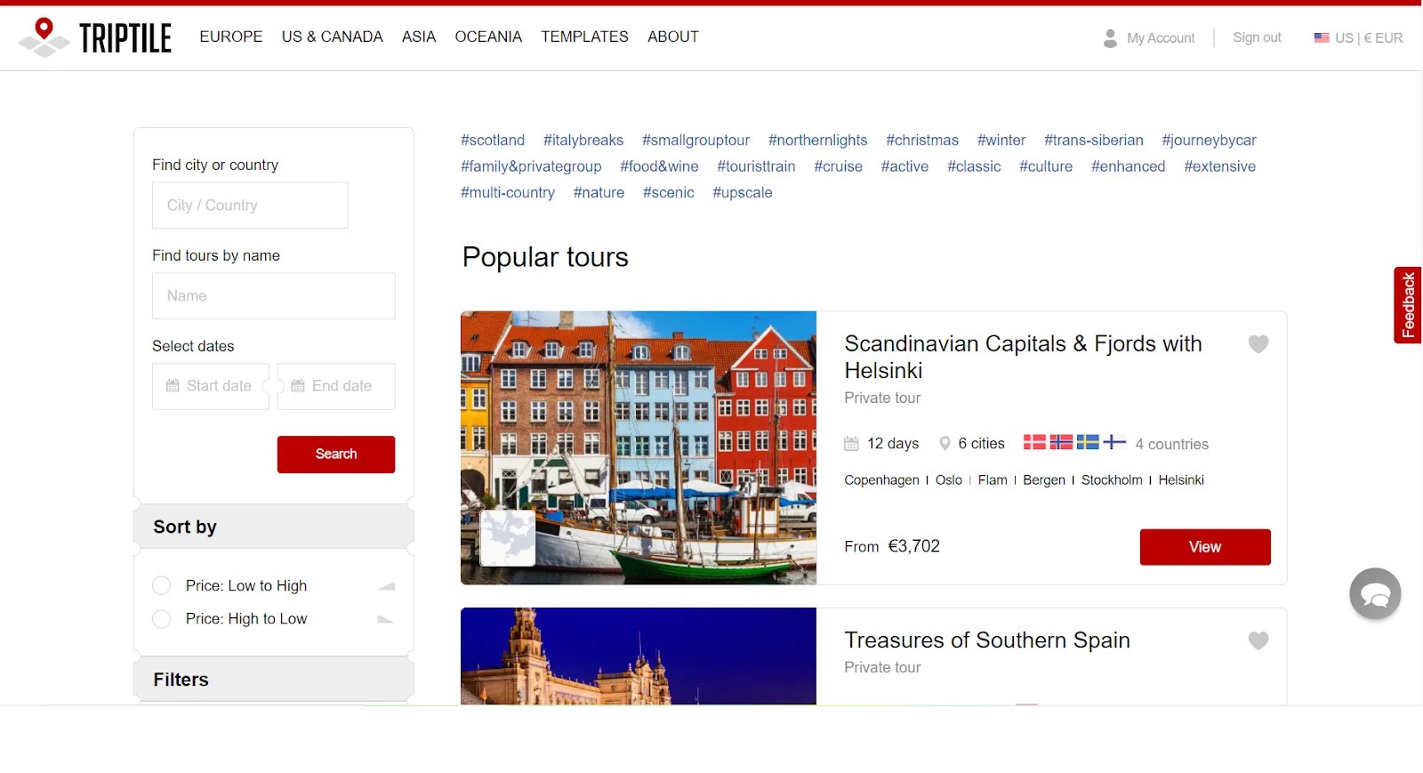Click the red Search button

[336, 455]
